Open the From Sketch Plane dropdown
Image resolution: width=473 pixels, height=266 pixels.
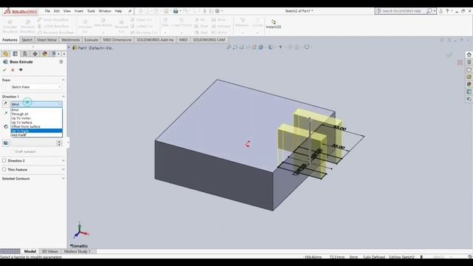click(x=36, y=87)
